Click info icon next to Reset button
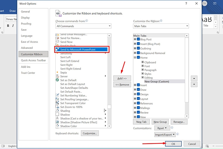 pyautogui.click(x=172, y=128)
